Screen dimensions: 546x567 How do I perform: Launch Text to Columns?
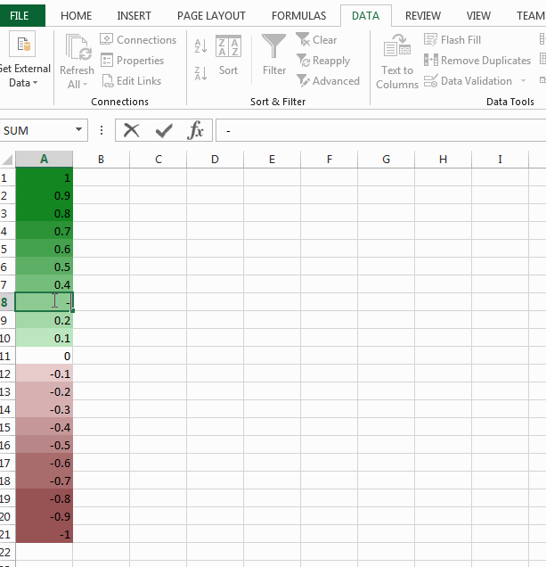pyautogui.click(x=397, y=62)
